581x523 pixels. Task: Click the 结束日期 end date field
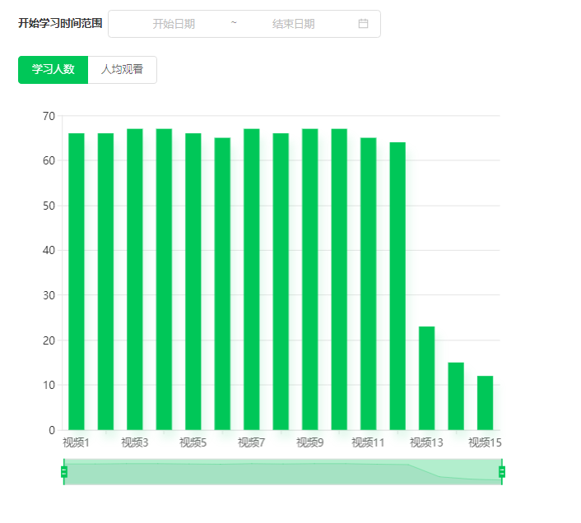click(x=294, y=24)
